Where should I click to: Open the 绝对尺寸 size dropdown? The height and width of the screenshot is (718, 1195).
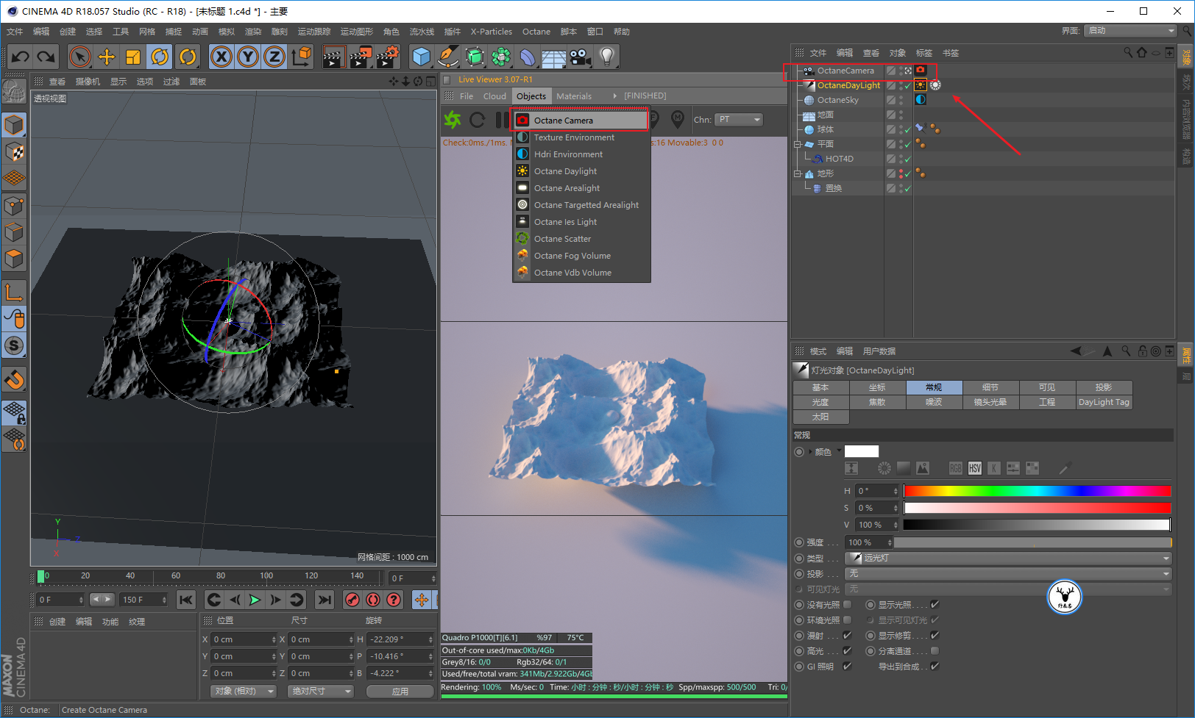pyautogui.click(x=321, y=691)
